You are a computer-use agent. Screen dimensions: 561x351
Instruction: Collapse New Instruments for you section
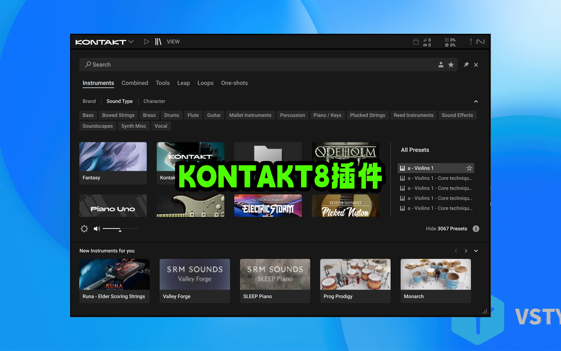coord(476,251)
